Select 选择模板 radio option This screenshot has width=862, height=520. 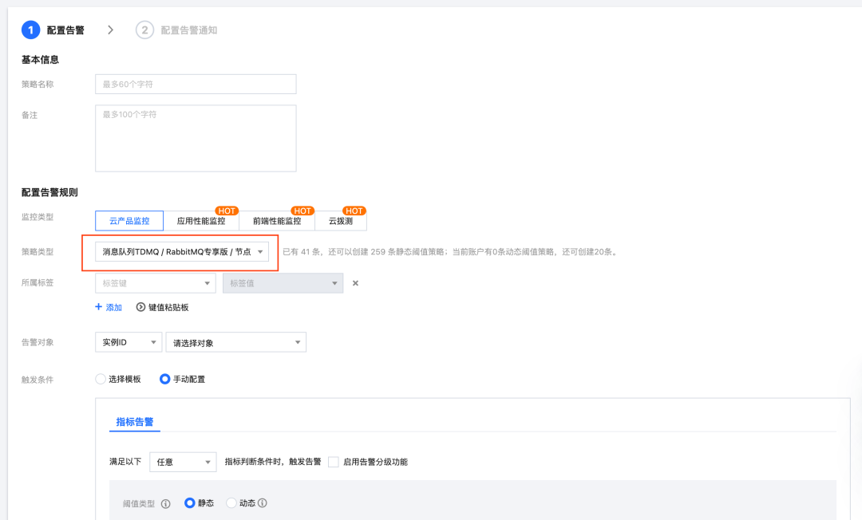tap(101, 379)
